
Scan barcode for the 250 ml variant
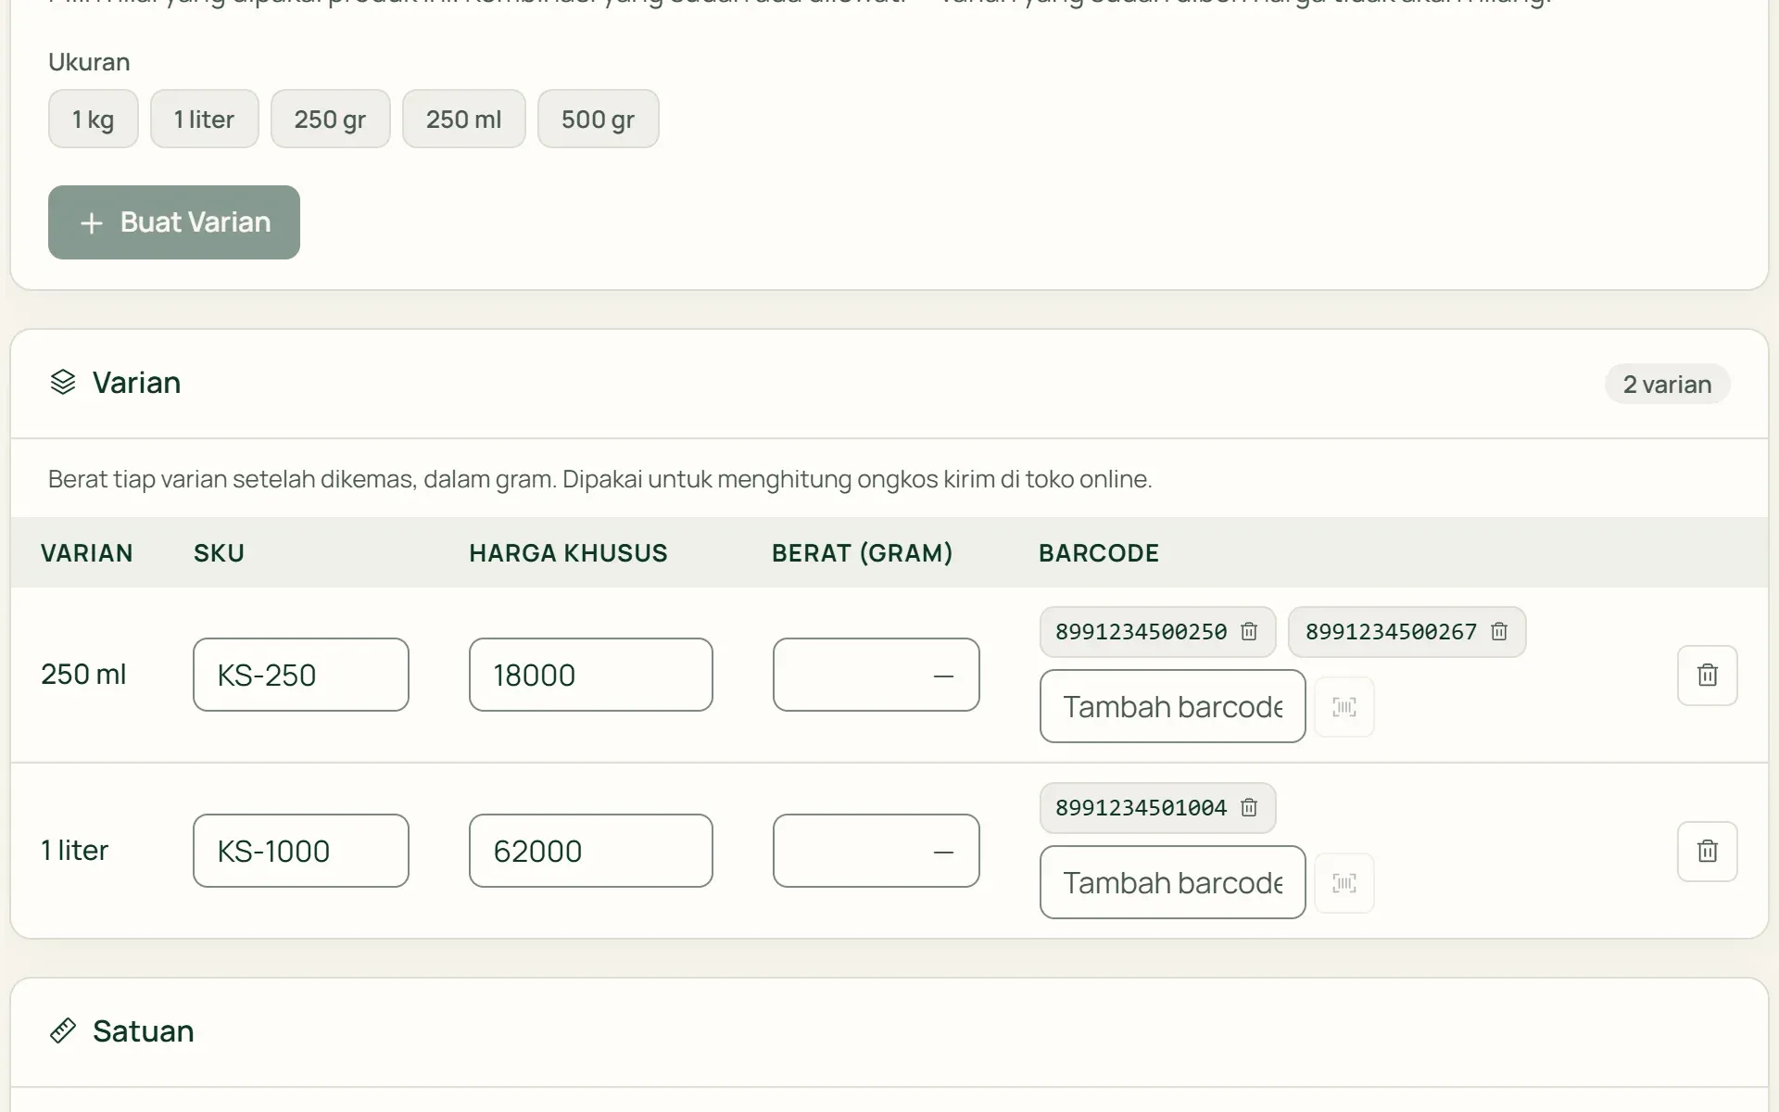point(1344,707)
